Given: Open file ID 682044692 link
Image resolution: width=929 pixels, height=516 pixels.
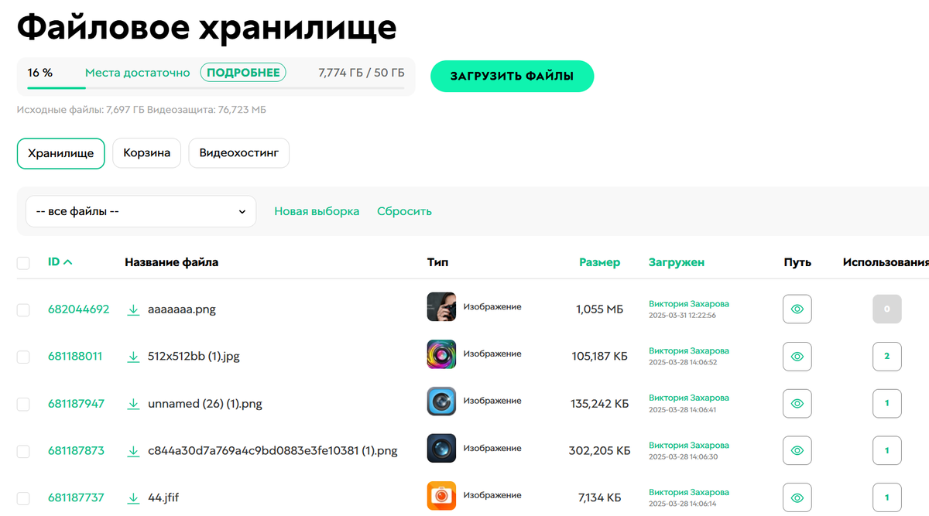Looking at the screenshot, I should [x=78, y=309].
